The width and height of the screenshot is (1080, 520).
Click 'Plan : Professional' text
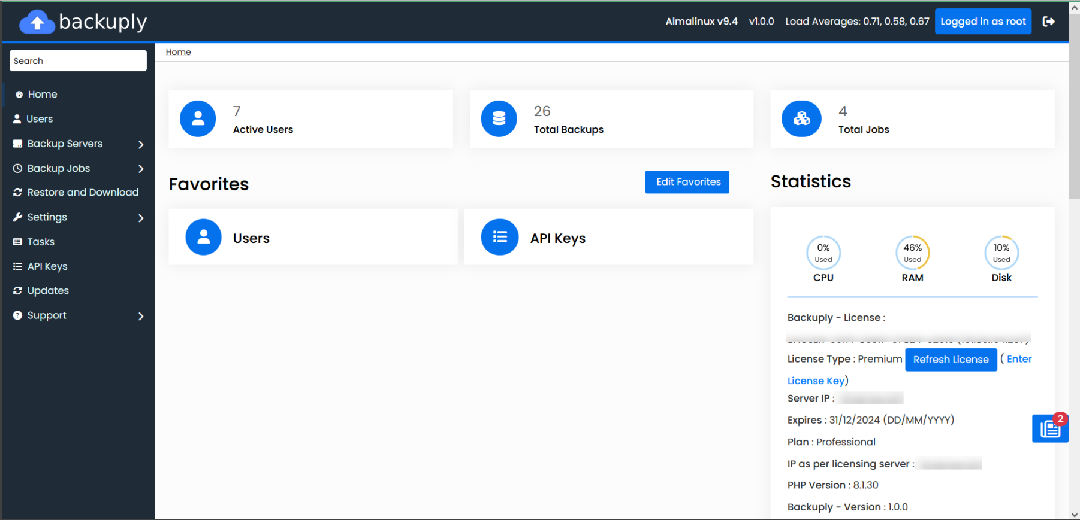[x=831, y=442]
